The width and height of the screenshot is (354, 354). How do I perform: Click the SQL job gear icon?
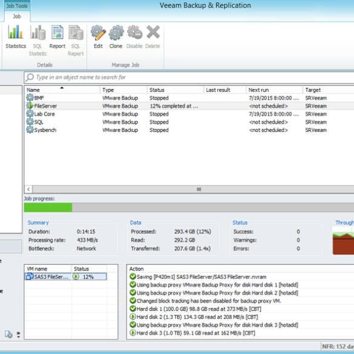30,122
